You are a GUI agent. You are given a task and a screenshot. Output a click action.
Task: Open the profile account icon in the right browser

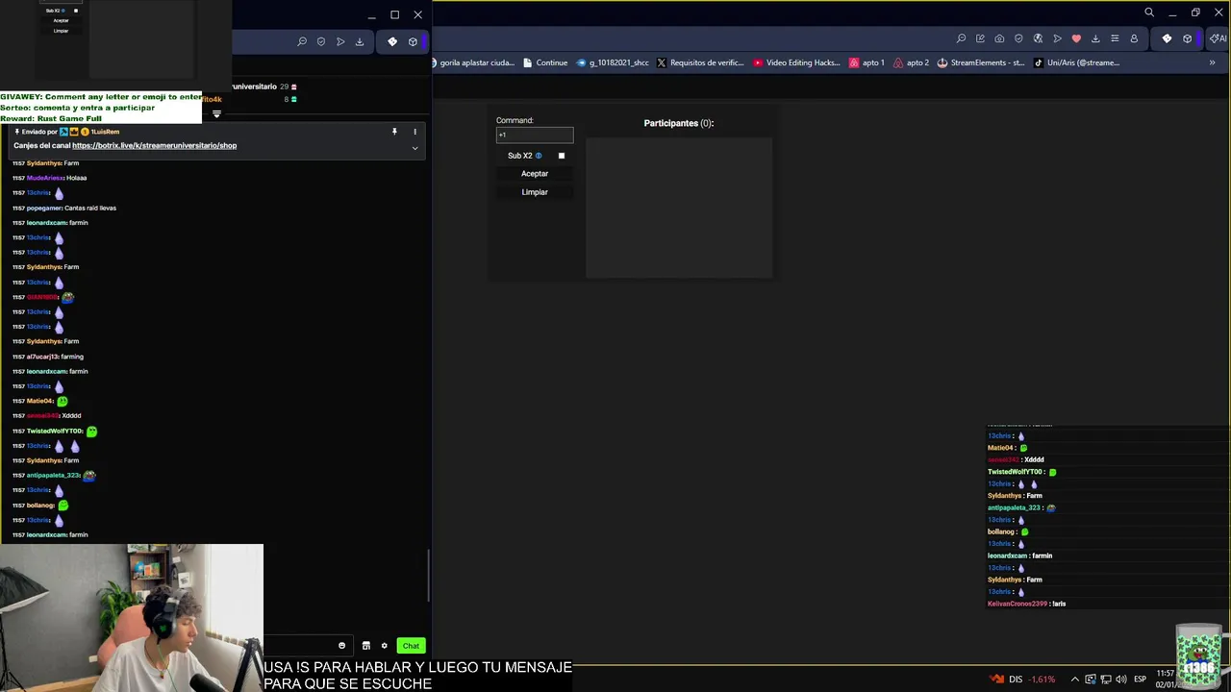tap(1134, 38)
